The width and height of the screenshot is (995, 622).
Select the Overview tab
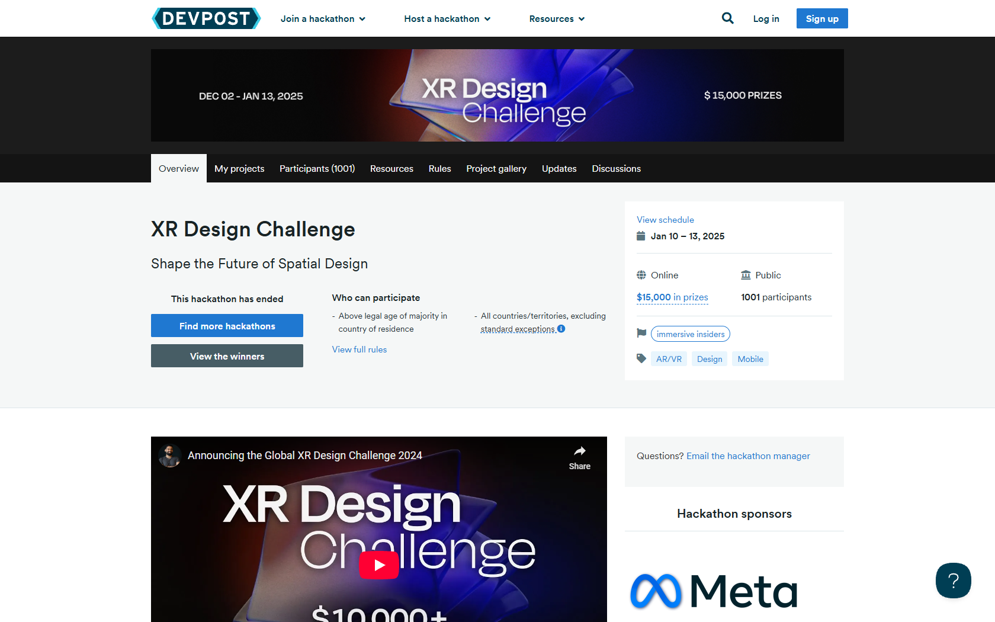[179, 168]
